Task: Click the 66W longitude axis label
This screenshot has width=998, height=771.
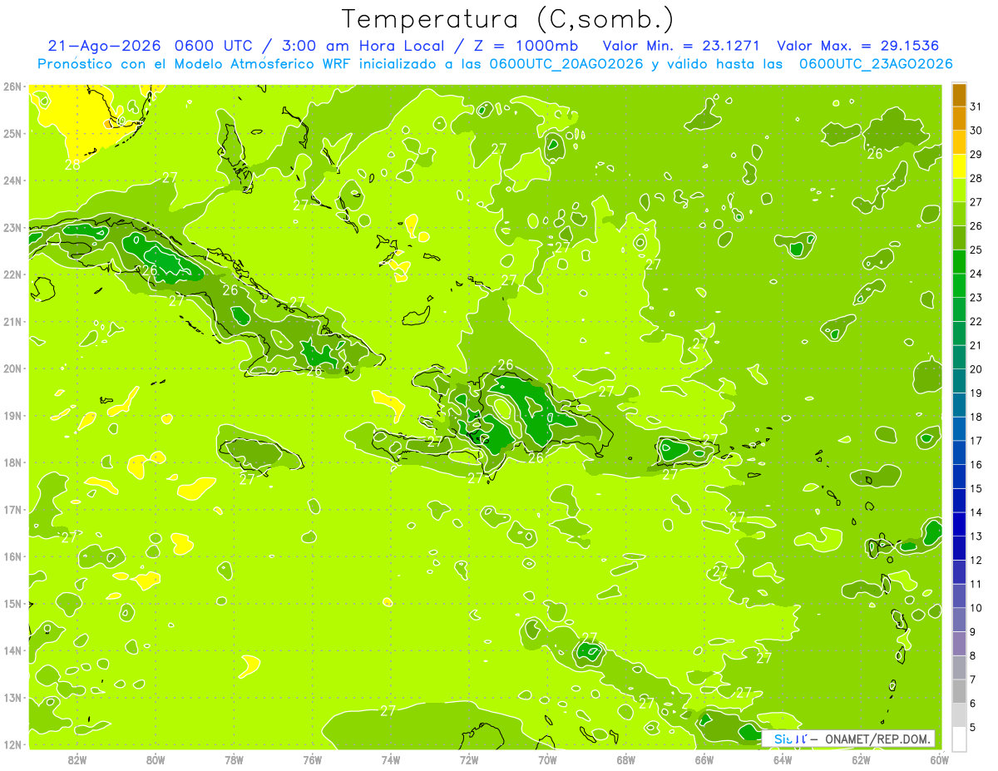Action: coord(704,759)
